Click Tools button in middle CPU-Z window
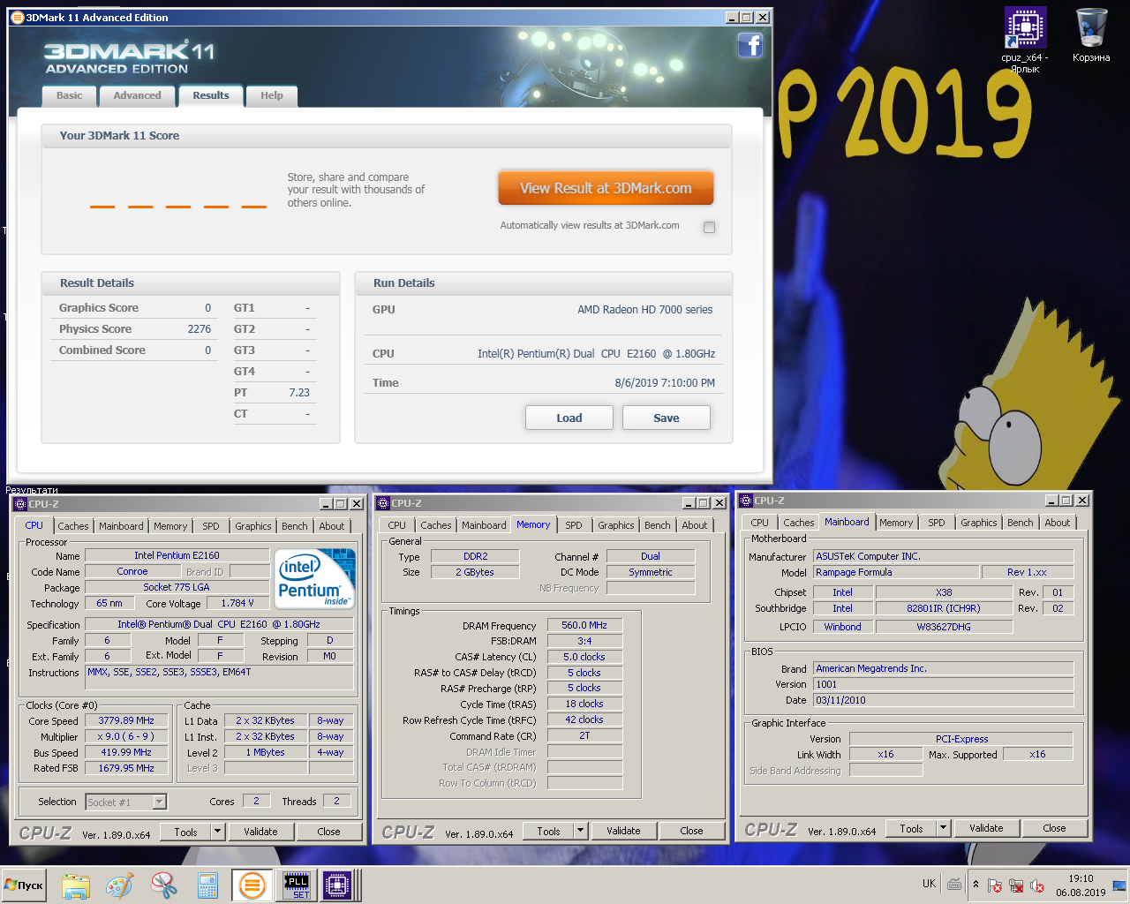 549,831
